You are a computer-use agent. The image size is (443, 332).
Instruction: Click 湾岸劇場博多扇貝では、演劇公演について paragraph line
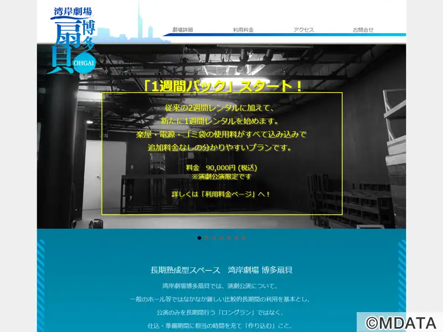point(220,286)
